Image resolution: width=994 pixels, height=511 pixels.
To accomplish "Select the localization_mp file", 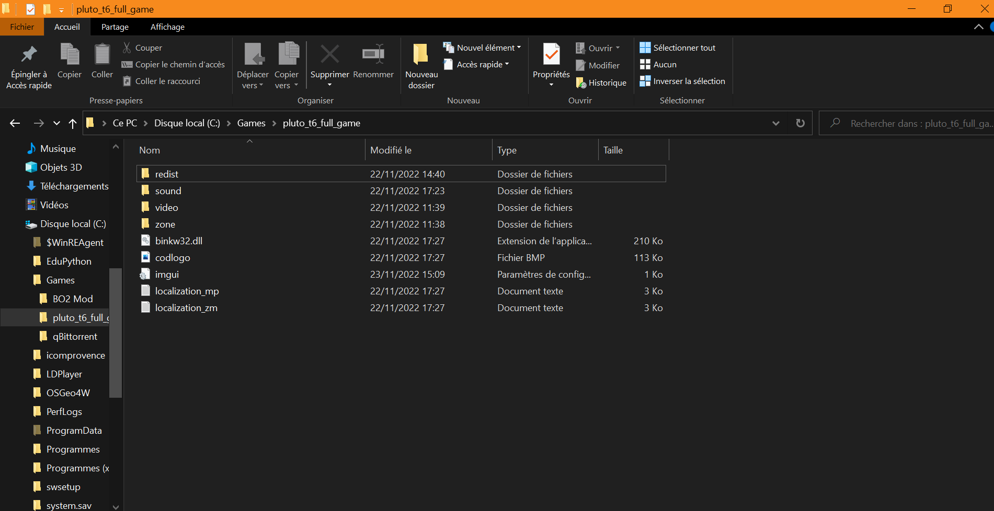I will 401,291.
